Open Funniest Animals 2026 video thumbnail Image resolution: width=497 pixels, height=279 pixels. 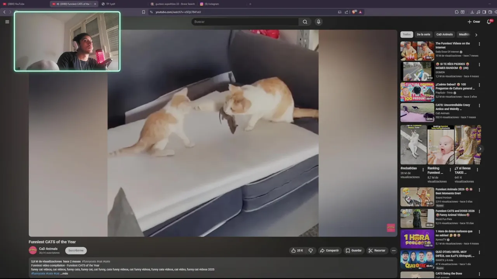point(417,197)
